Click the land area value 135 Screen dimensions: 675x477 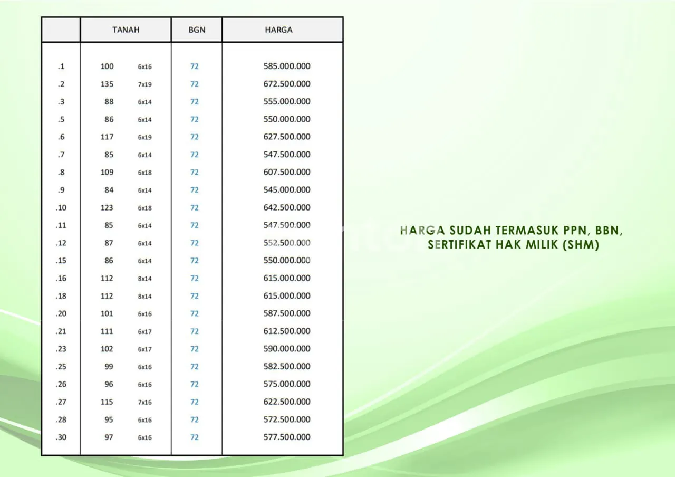coord(107,84)
